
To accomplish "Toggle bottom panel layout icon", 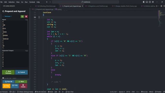I will pyautogui.click(x=147, y=2).
